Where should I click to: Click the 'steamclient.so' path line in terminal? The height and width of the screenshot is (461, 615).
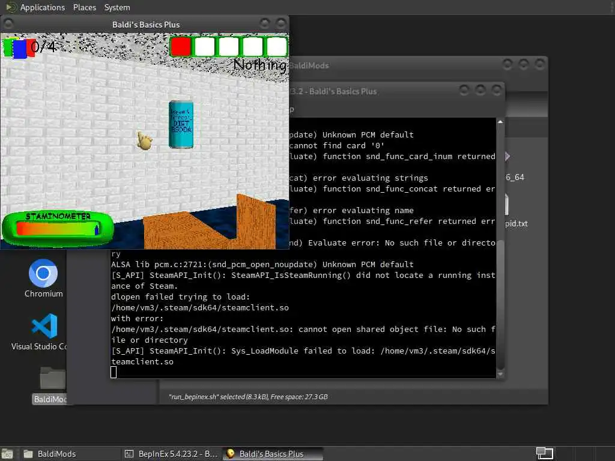tap(200, 308)
